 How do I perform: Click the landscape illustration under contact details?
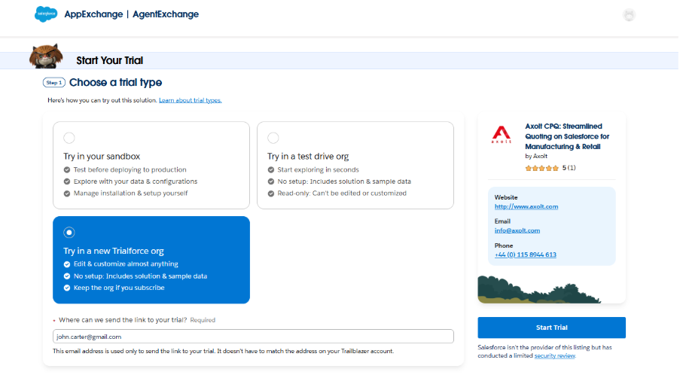point(551,290)
